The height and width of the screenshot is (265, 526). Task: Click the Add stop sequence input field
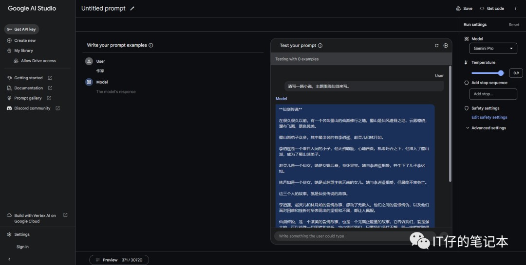[493, 94]
